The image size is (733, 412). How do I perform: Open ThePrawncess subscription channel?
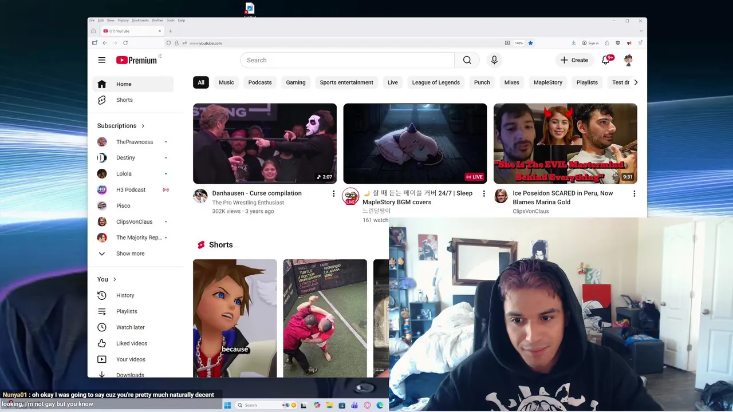[133, 142]
